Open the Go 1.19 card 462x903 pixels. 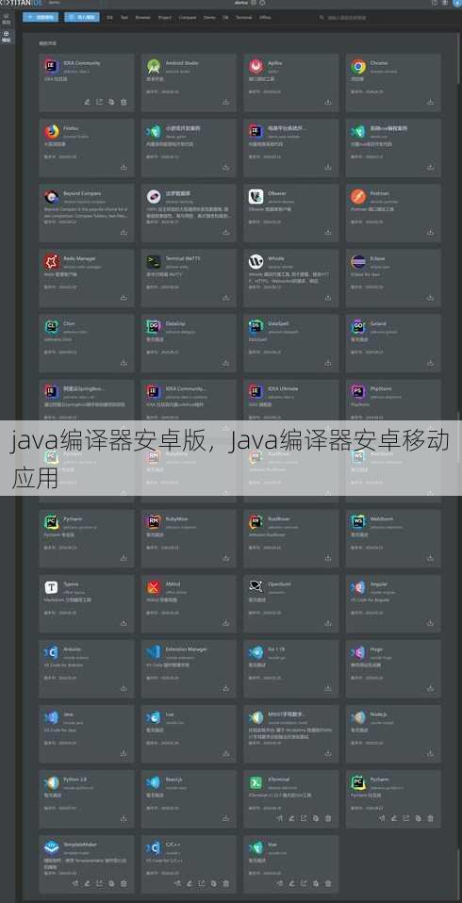291,668
